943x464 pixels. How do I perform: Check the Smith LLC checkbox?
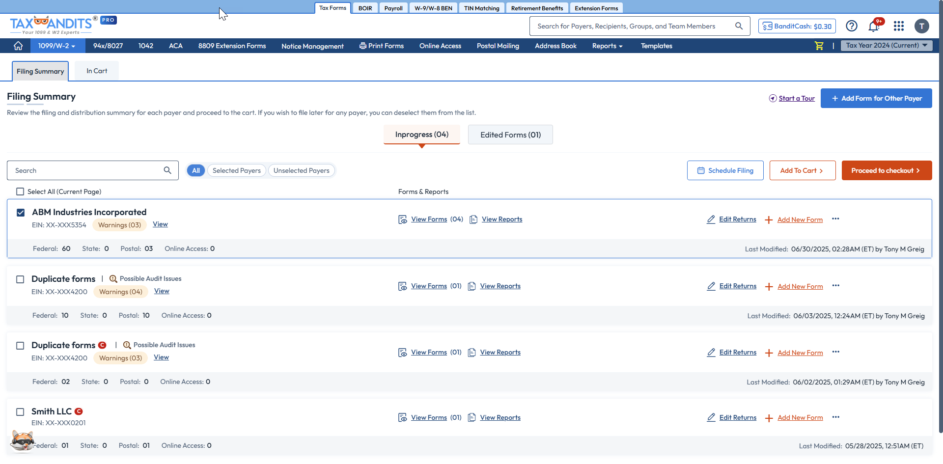tap(20, 412)
